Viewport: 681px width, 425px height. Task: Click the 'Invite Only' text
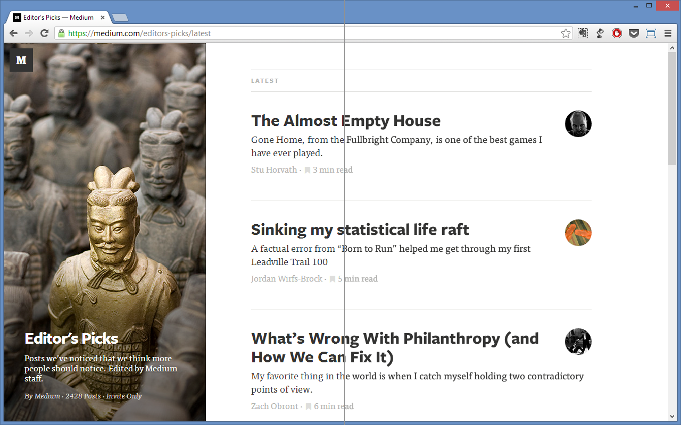point(124,396)
